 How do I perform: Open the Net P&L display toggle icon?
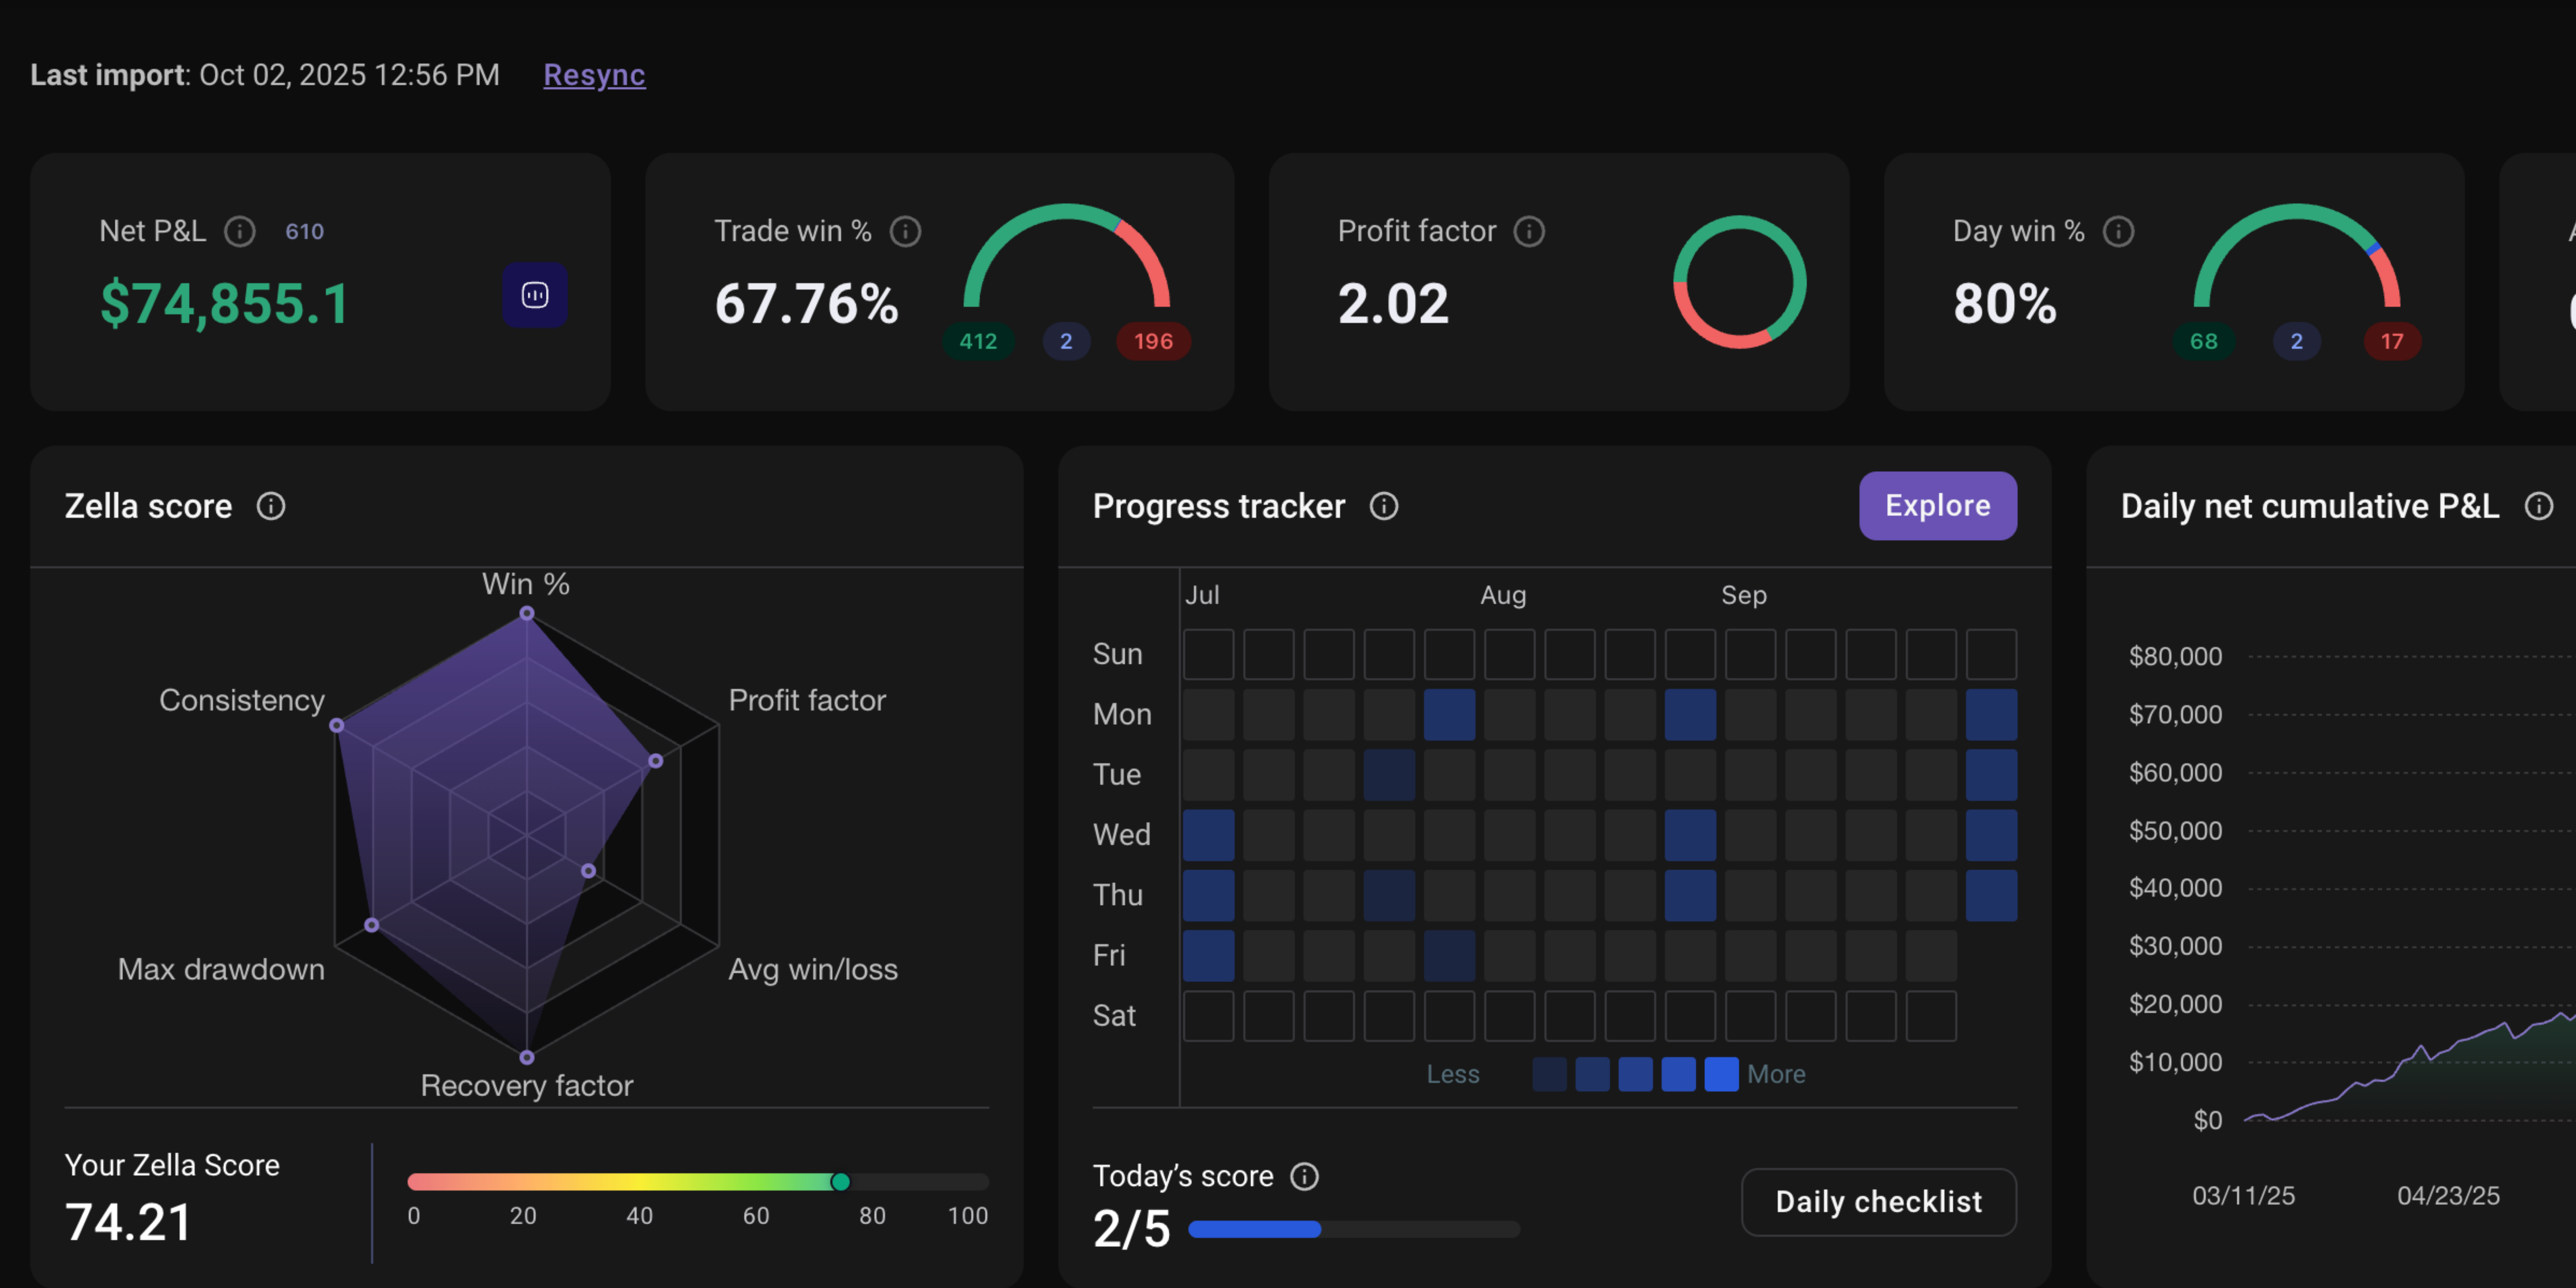coord(535,295)
